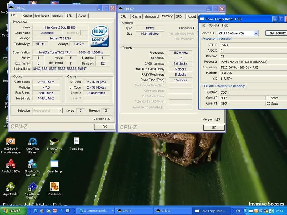Viewport: 287px width, 215px height.
Task: Click OK in the left CPU-Z window
Action: [104, 127]
